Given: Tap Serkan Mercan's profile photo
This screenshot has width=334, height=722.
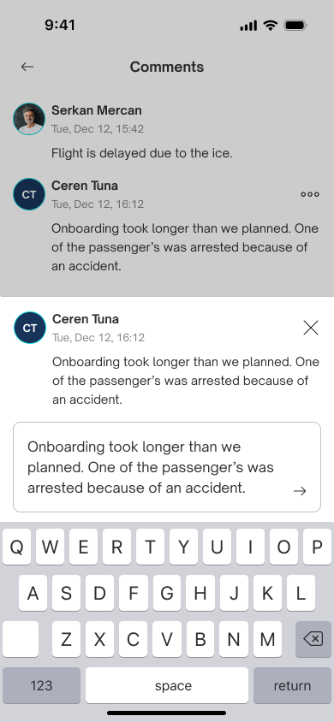Looking at the screenshot, I should tap(29, 119).
